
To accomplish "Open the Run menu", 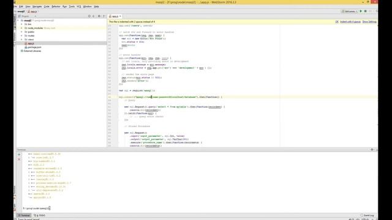I will [x=65, y=7].
